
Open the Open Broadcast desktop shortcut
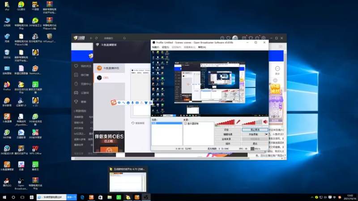tap(21, 184)
